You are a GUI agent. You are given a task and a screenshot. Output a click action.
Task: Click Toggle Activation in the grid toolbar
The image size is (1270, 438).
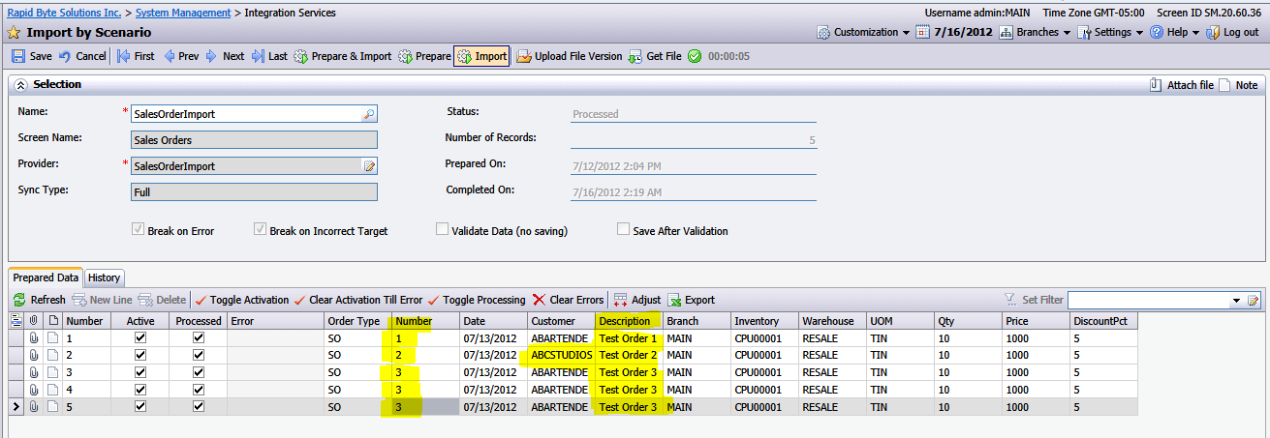point(242,300)
